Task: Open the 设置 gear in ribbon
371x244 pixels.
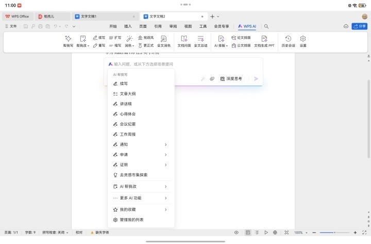Action: click(303, 41)
